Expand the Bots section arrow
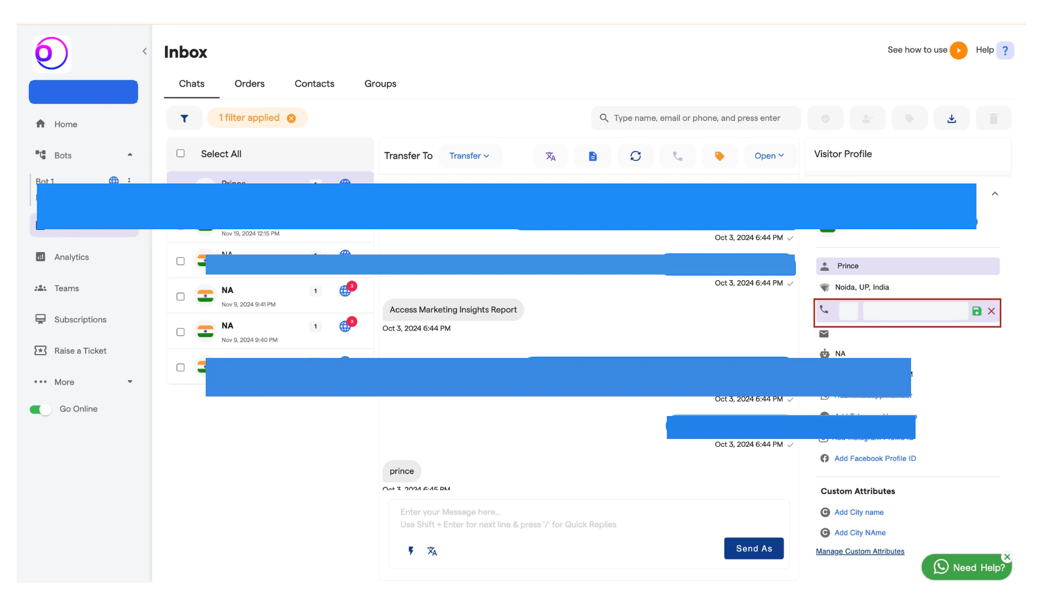This screenshot has width=1043, height=604. click(130, 155)
